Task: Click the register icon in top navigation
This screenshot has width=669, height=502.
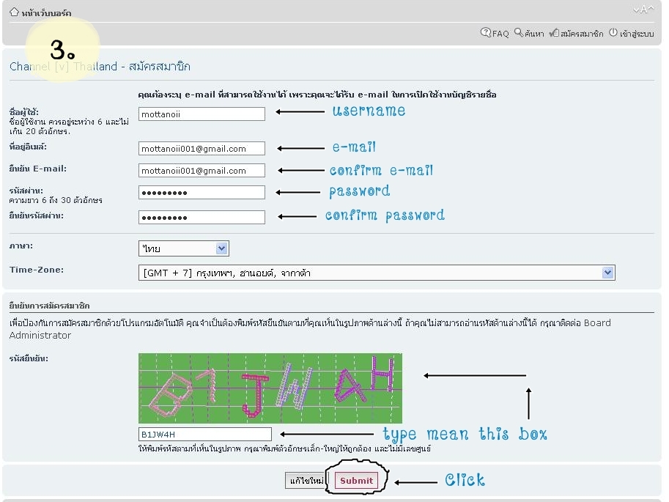Action: pyautogui.click(x=554, y=32)
